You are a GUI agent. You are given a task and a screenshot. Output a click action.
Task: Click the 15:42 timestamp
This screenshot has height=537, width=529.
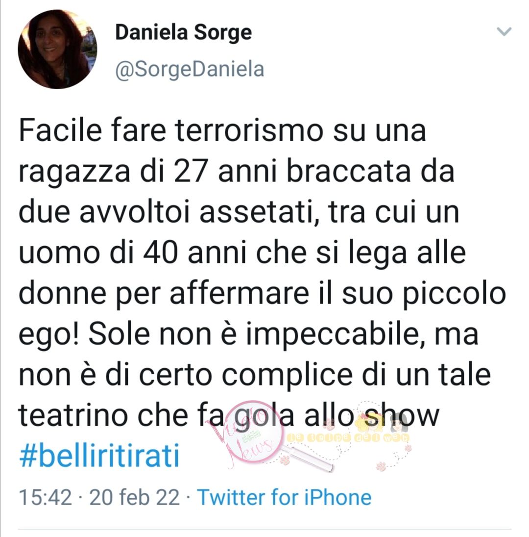coord(46,497)
